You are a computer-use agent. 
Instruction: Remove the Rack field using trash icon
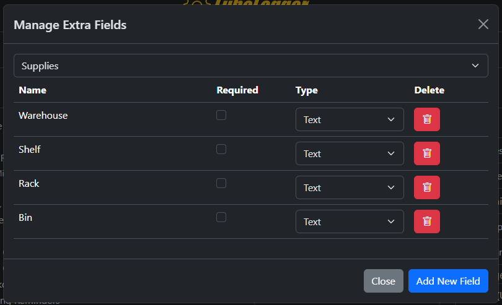[426, 187]
